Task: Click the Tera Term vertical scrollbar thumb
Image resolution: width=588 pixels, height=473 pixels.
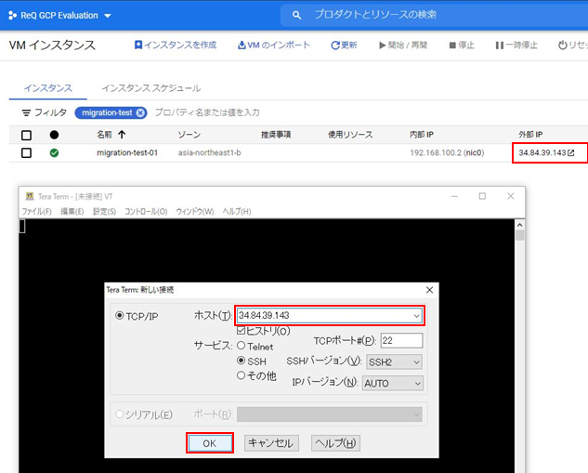Action: (520, 235)
